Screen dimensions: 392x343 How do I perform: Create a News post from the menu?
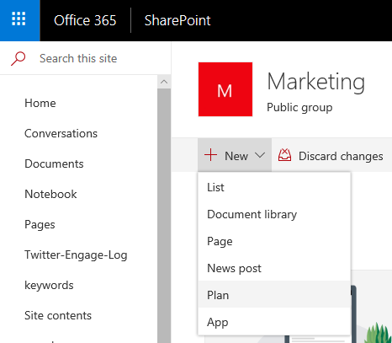(x=274, y=268)
